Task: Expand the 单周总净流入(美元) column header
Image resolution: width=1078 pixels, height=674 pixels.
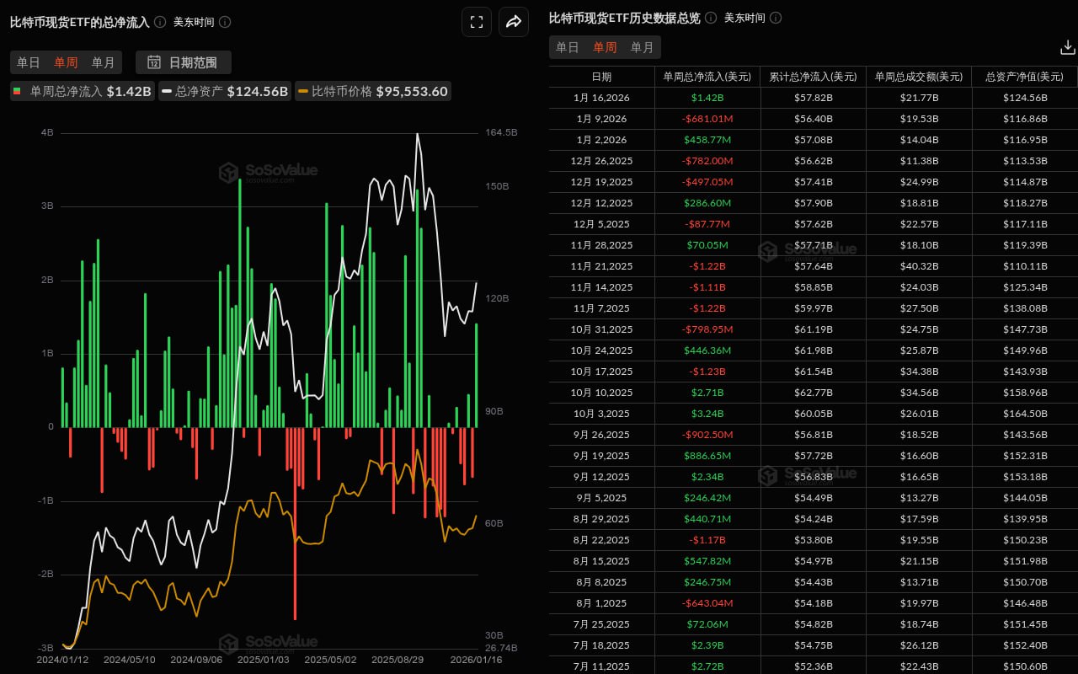Action: point(707,77)
